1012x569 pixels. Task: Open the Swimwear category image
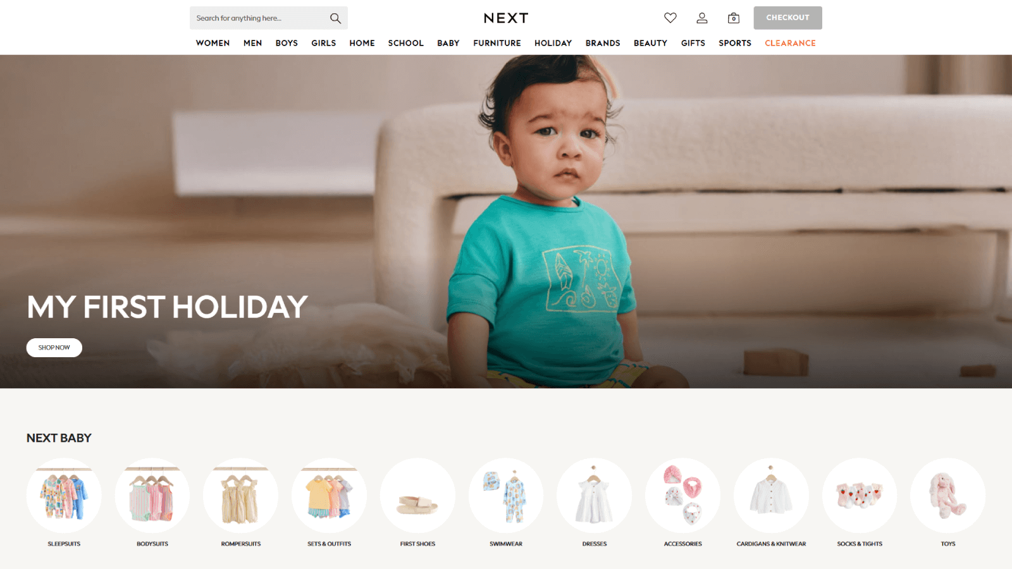[506, 496]
